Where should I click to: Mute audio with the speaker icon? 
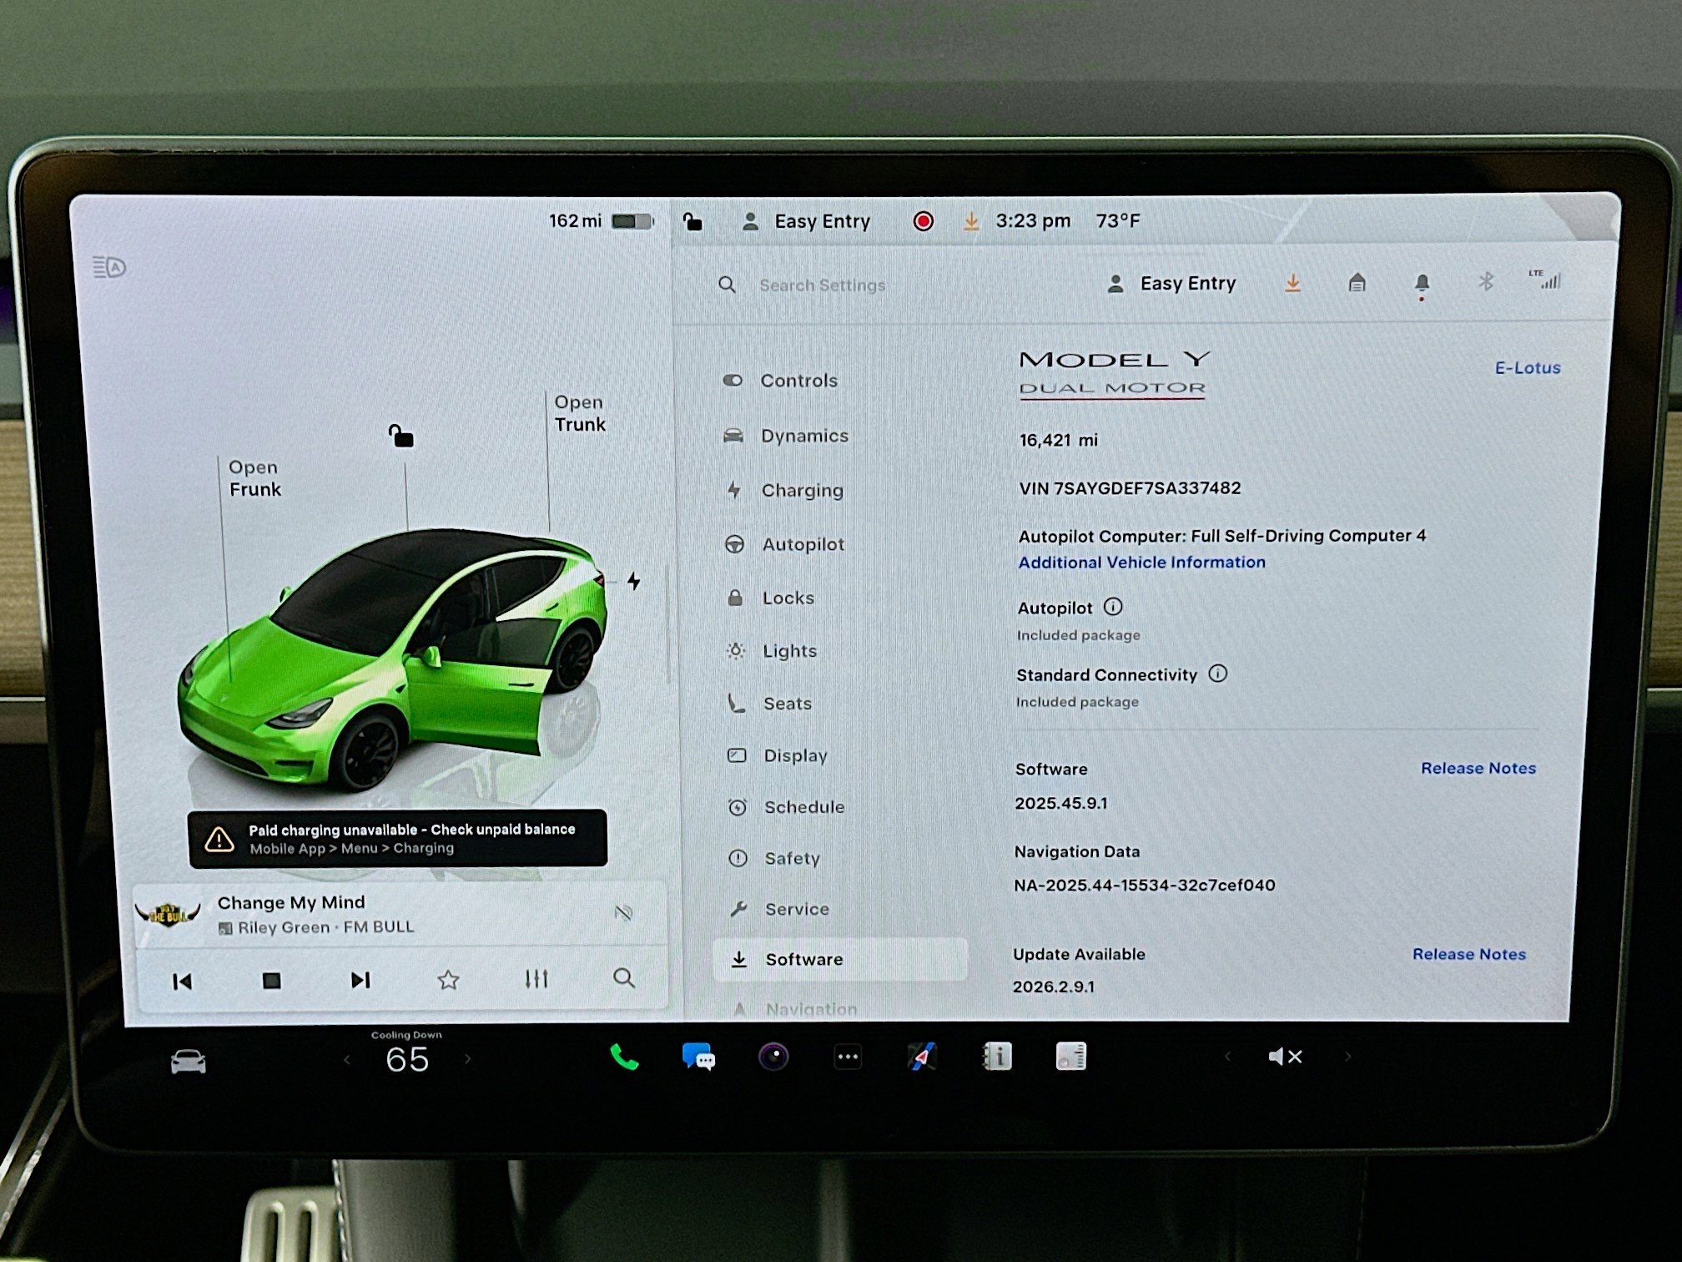click(1284, 1056)
